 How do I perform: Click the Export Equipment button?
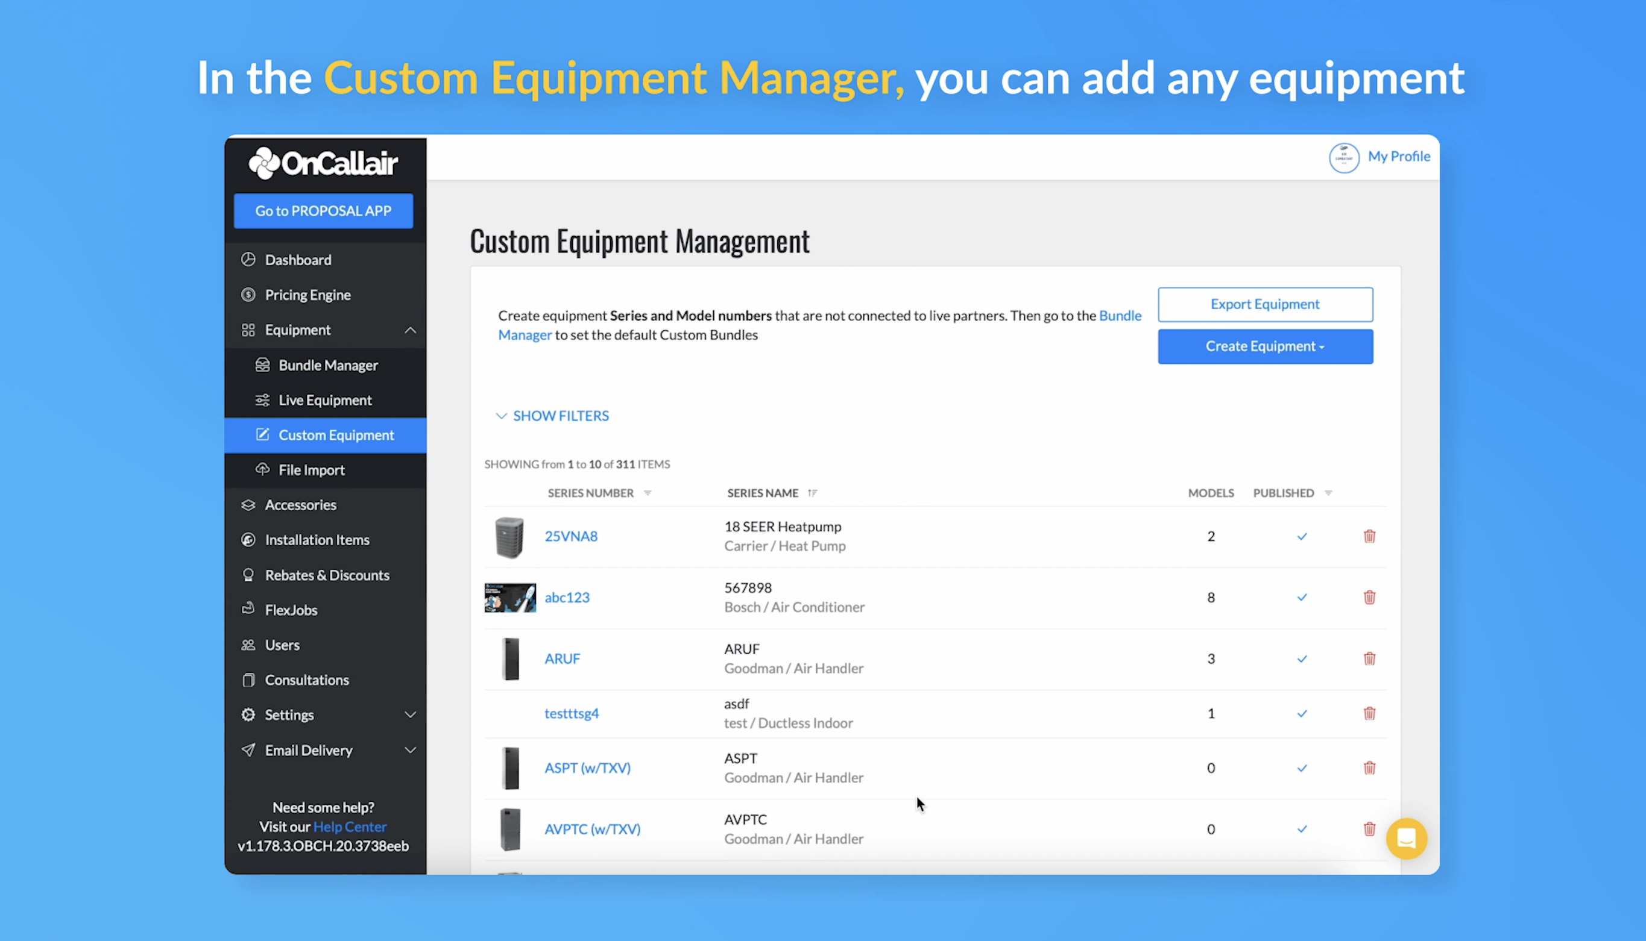tap(1265, 304)
